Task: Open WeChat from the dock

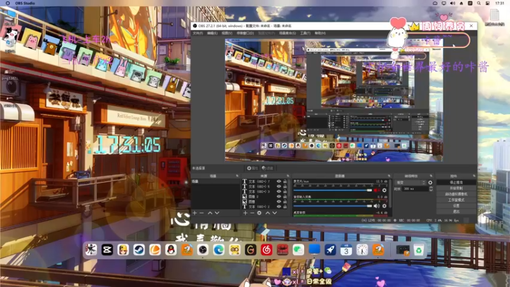Action: pyautogui.click(x=298, y=250)
